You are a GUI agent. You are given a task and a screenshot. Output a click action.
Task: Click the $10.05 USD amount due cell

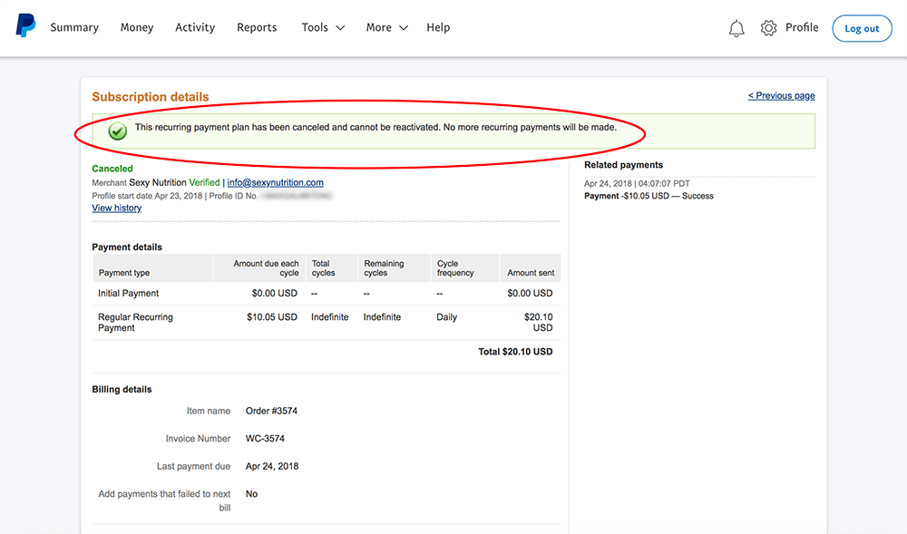(x=272, y=316)
